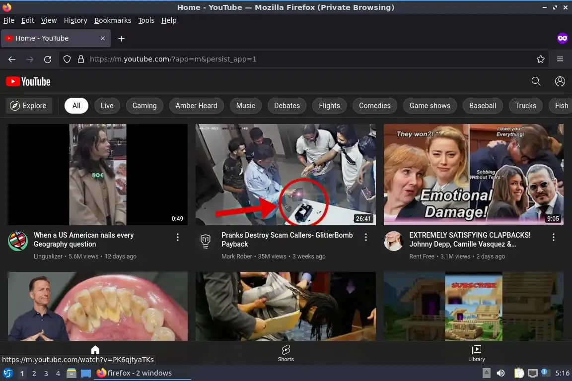The width and height of the screenshot is (572, 381).
Task: Play the Emotional Damage thumbnail
Action: pyautogui.click(x=474, y=175)
